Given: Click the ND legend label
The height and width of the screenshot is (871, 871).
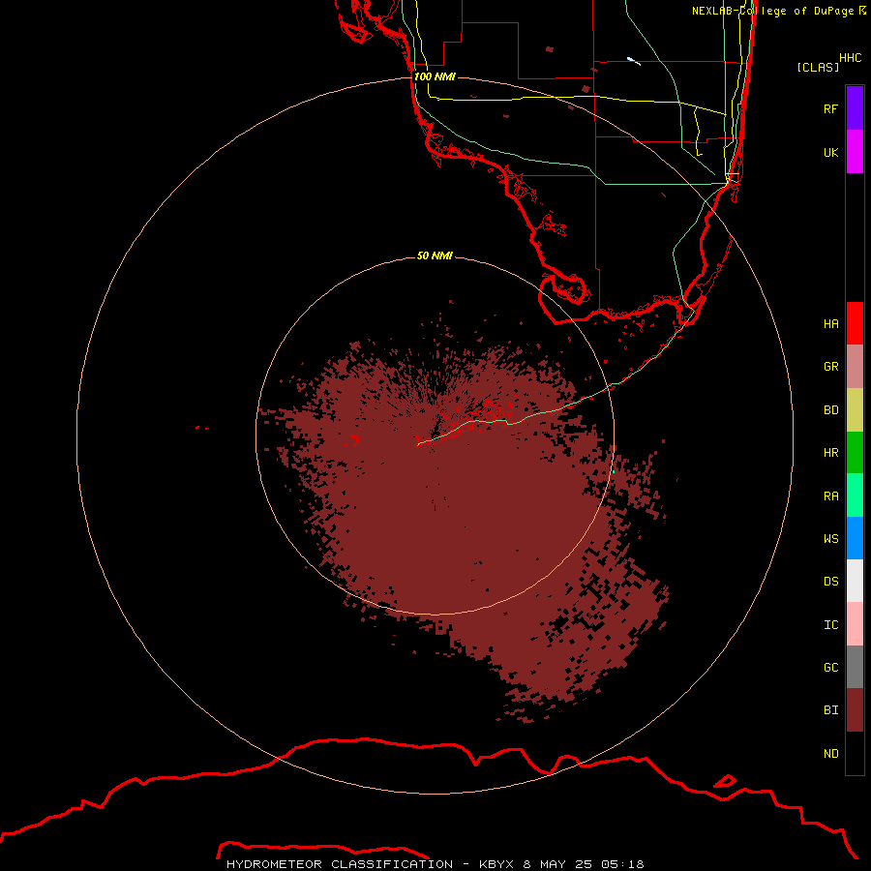Looking at the screenshot, I should [831, 754].
